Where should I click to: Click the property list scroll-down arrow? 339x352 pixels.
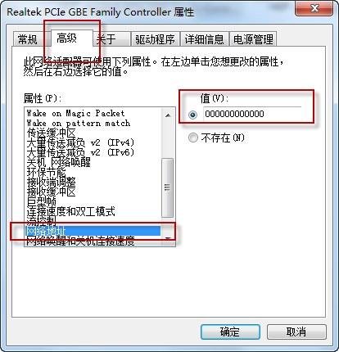(168, 238)
